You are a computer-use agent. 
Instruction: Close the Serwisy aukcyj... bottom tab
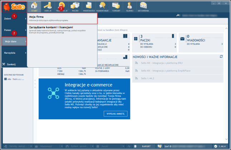(31, 146)
